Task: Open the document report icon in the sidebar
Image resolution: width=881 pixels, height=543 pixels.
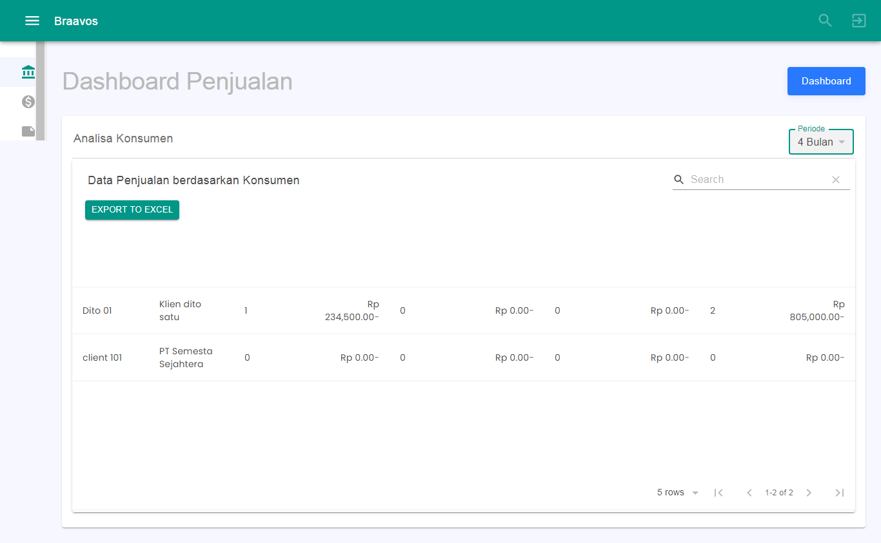Action: coord(28,131)
